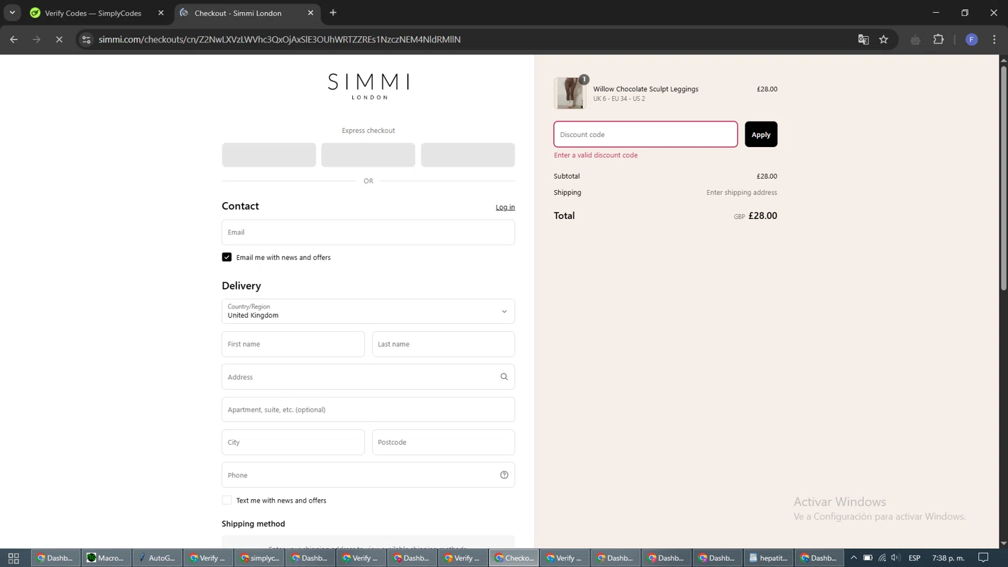The image size is (1008, 567).
Task: Switch to the Verify Codes — SimplyCodes tab
Action: click(x=93, y=13)
